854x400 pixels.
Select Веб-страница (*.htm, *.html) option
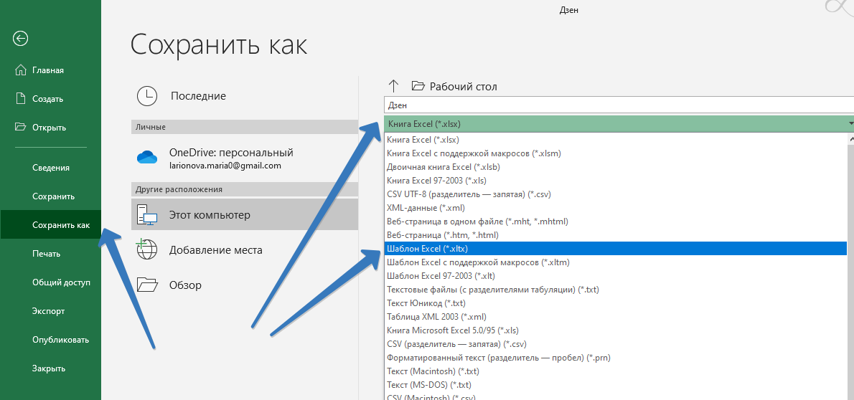(x=616, y=235)
